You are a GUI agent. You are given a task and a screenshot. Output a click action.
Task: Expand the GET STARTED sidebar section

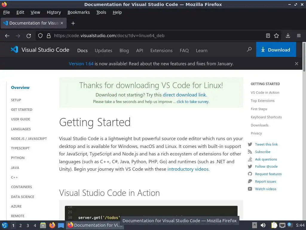(x=22, y=110)
